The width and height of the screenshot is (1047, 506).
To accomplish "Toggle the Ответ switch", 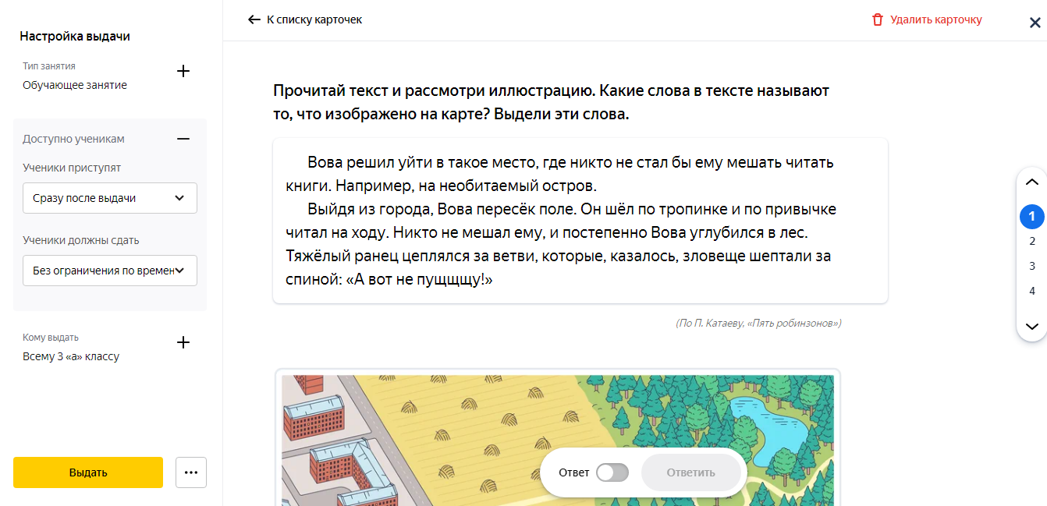I will pyautogui.click(x=612, y=472).
